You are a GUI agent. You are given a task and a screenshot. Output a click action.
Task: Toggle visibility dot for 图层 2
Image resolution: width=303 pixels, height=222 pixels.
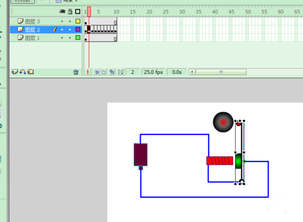62,30
